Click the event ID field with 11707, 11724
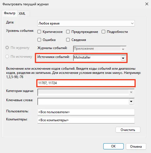The image size is (151, 153). click(x=86, y=83)
